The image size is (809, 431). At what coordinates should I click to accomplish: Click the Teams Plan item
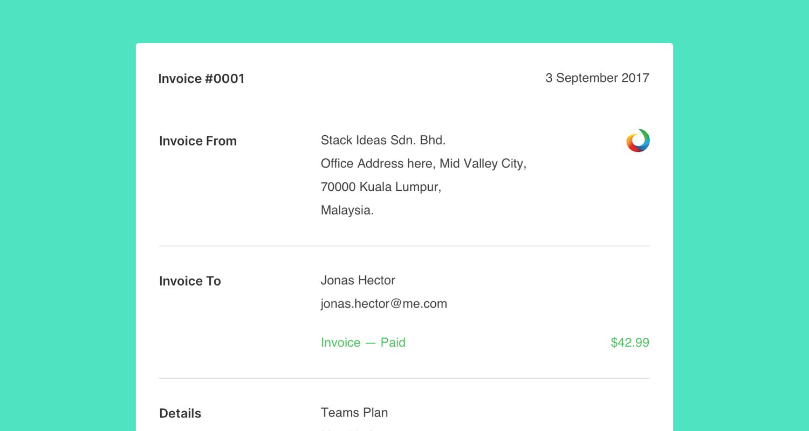coord(354,413)
